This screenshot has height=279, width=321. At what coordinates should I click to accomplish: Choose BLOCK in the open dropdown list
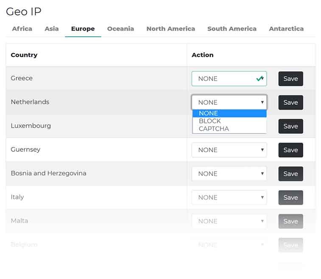click(229, 121)
